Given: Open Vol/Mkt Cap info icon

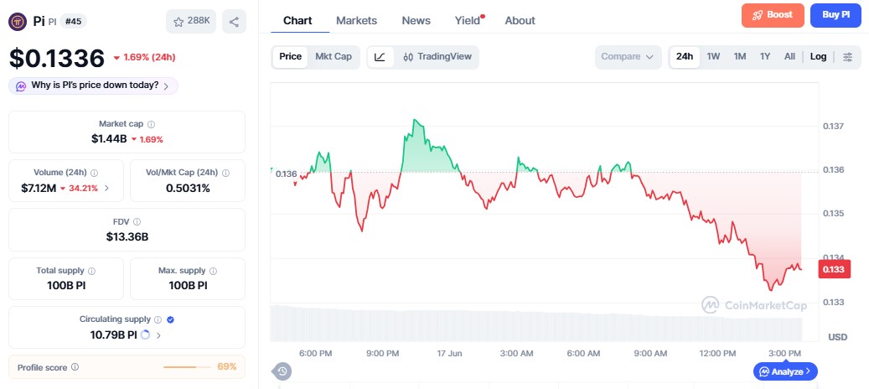Looking at the screenshot, I should pyautogui.click(x=225, y=173).
